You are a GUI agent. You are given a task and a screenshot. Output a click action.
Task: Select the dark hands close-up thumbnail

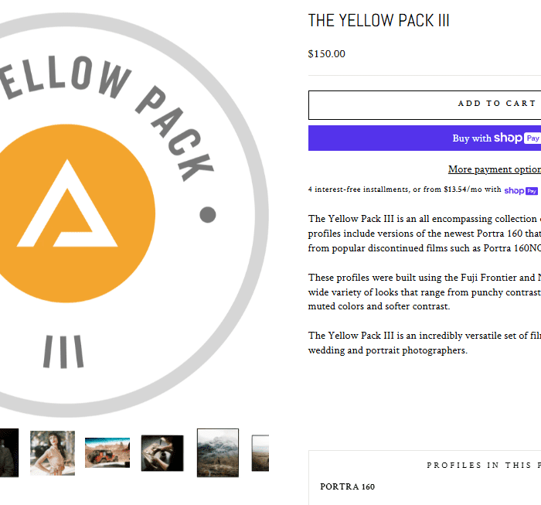tap(162, 452)
